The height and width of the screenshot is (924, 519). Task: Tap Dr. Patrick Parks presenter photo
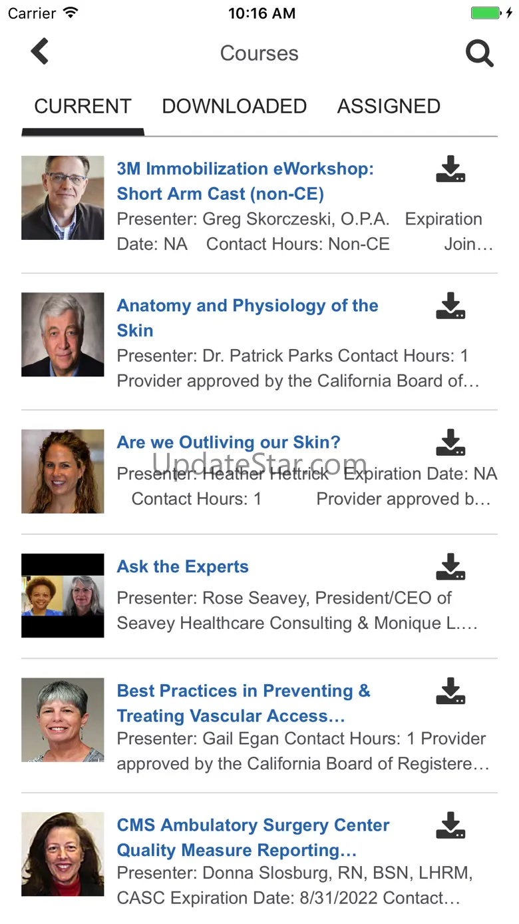(x=63, y=334)
